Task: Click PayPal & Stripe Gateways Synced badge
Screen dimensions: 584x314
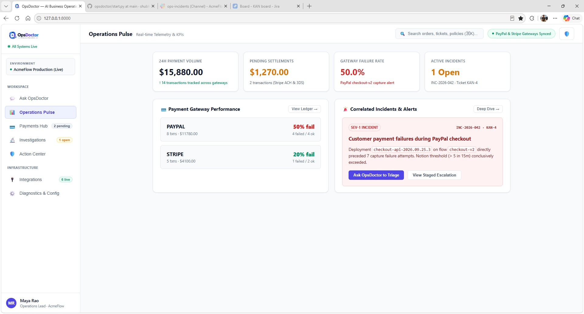Action: coord(521,34)
